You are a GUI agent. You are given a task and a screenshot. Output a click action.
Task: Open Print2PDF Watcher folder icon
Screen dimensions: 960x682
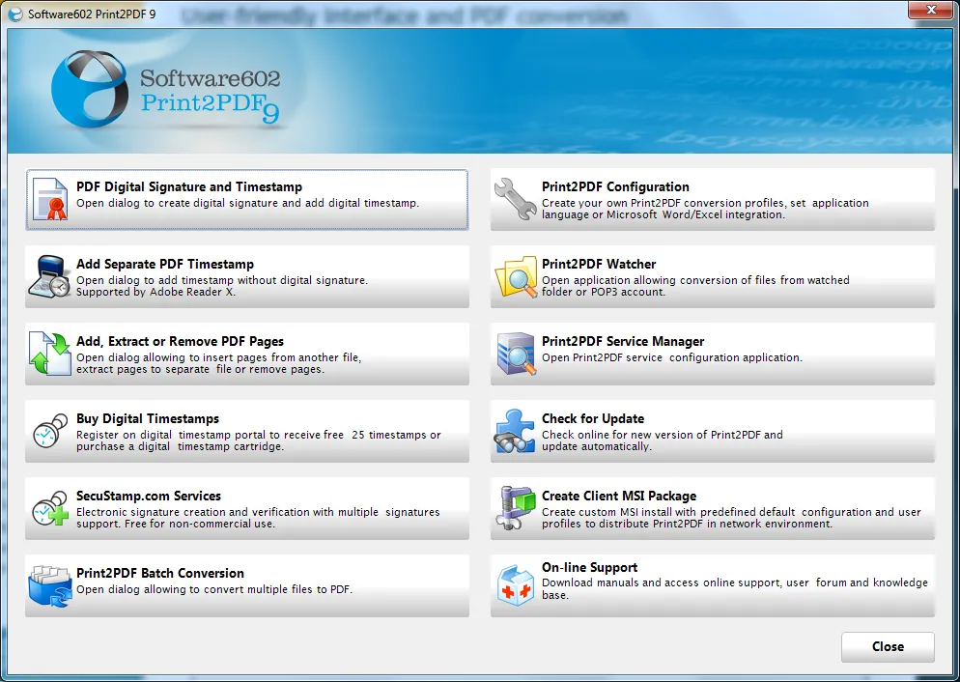point(515,277)
